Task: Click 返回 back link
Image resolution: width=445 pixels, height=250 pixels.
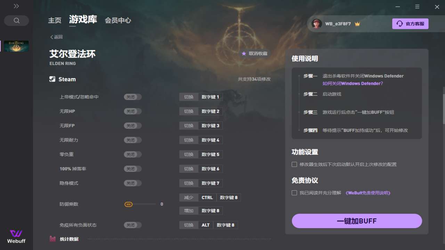Action: [x=56, y=37]
